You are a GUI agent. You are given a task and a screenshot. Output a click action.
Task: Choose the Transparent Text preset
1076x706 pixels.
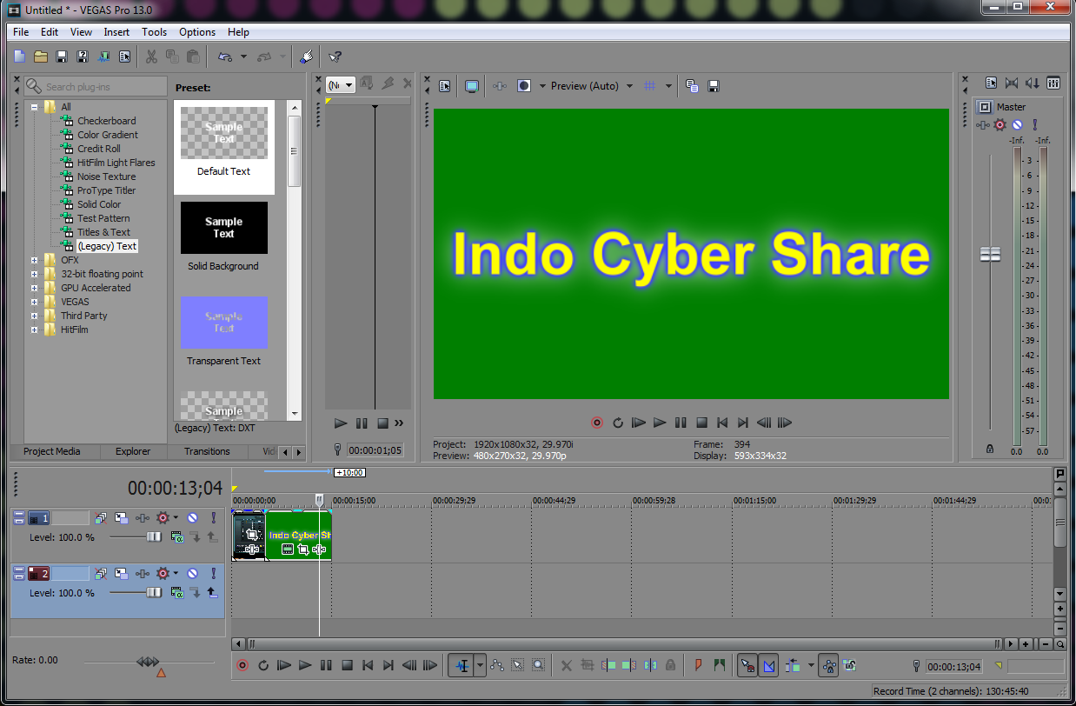(x=224, y=332)
